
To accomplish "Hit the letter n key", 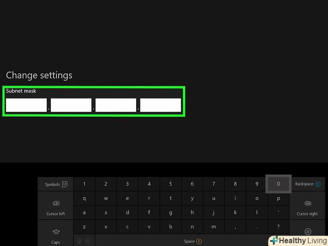I will pos(192,227).
